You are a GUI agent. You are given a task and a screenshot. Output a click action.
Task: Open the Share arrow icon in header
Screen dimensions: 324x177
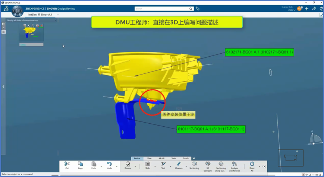pos(314,9)
